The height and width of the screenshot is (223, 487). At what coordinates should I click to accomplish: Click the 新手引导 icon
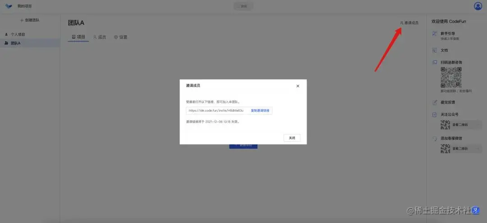click(x=435, y=33)
